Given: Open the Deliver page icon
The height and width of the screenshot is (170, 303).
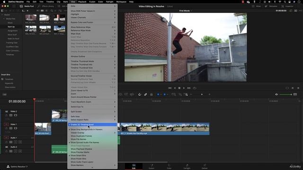Looking at the screenshot, I should (205, 166).
